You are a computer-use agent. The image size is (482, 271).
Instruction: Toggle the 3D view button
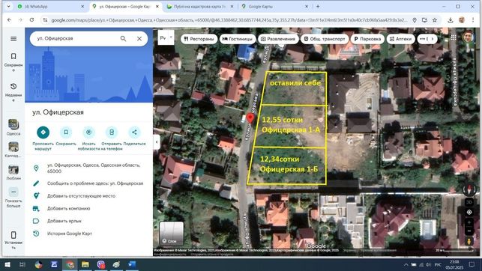(469, 202)
